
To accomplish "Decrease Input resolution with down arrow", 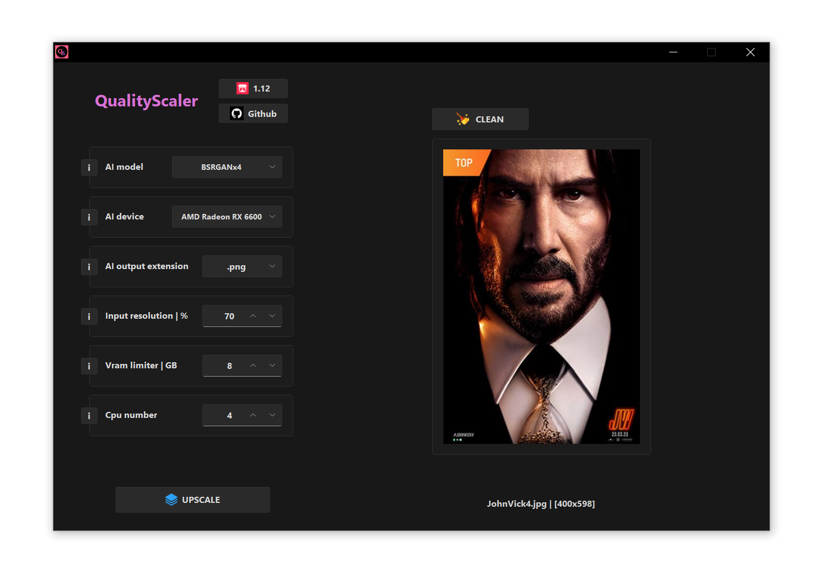I will (x=272, y=316).
